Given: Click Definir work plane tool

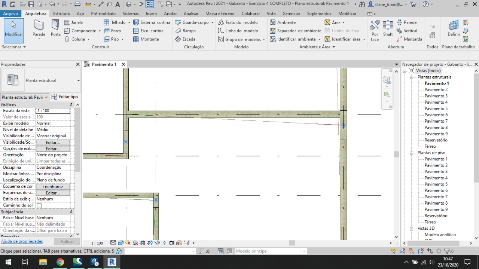Looking at the screenshot, I should [x=454, y=28].
